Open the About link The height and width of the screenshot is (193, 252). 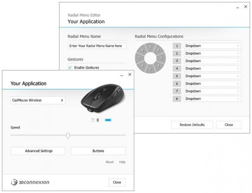(109, 162)
